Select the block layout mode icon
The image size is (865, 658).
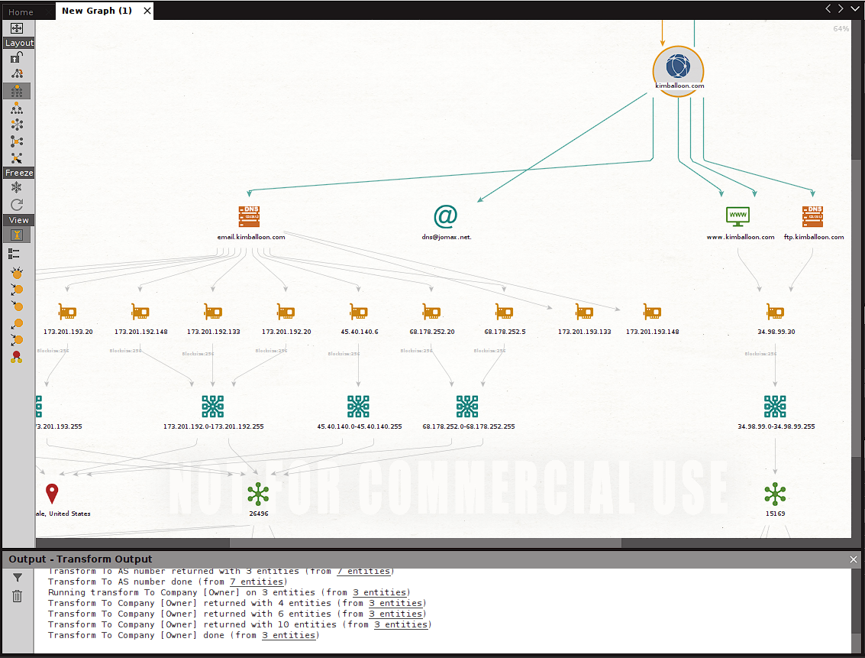point(17,91)
